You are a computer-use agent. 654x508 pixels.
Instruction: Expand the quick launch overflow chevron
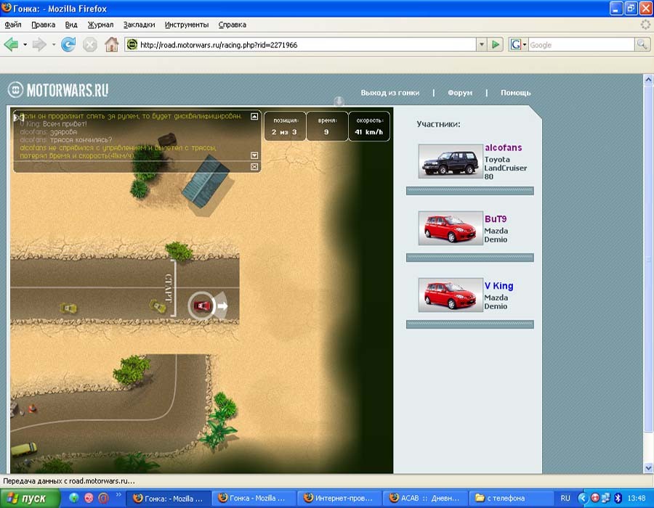(118, 495)
